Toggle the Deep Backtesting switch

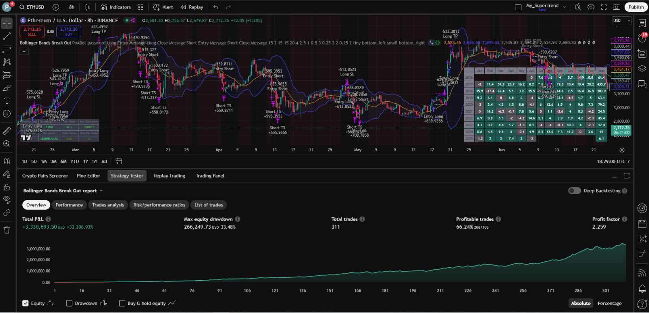point(574,191)
